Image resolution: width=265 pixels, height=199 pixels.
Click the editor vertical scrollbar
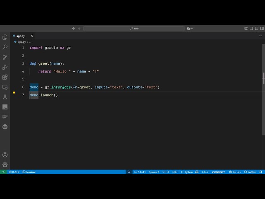[263, 90]
